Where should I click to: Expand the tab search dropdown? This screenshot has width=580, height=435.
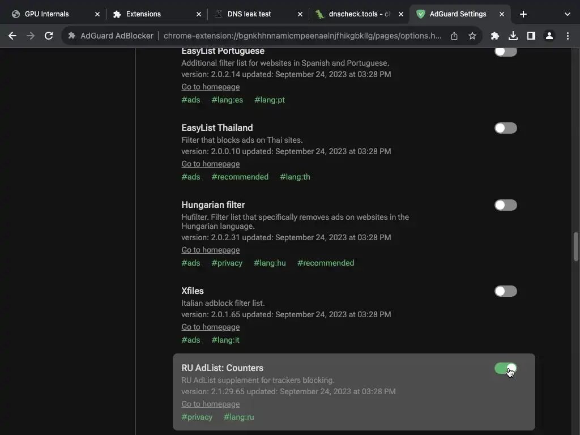coord(568,14)
